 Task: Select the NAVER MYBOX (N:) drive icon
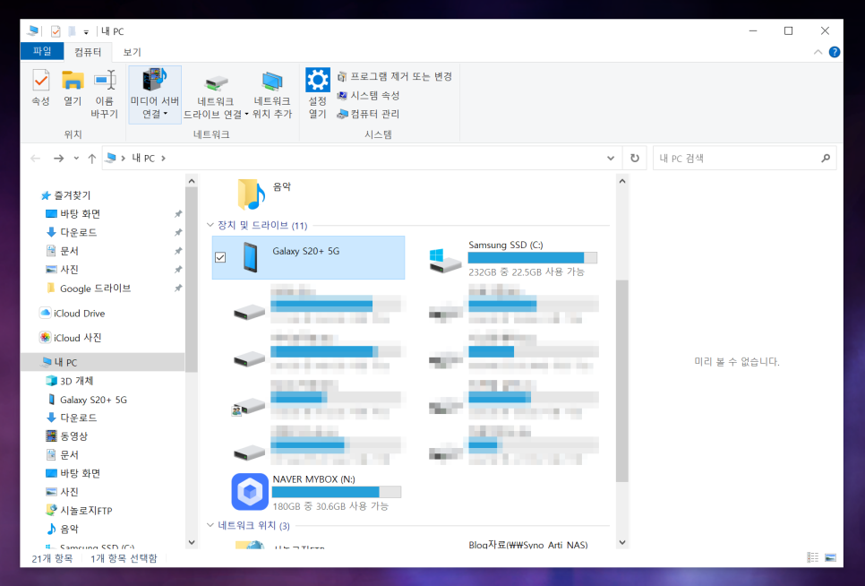click(x=250, y=492)
